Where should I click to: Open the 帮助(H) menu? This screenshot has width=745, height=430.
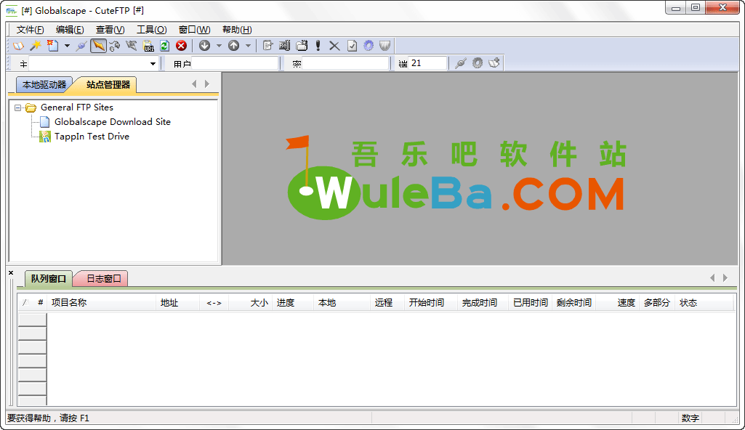click(x=237, y=30)
